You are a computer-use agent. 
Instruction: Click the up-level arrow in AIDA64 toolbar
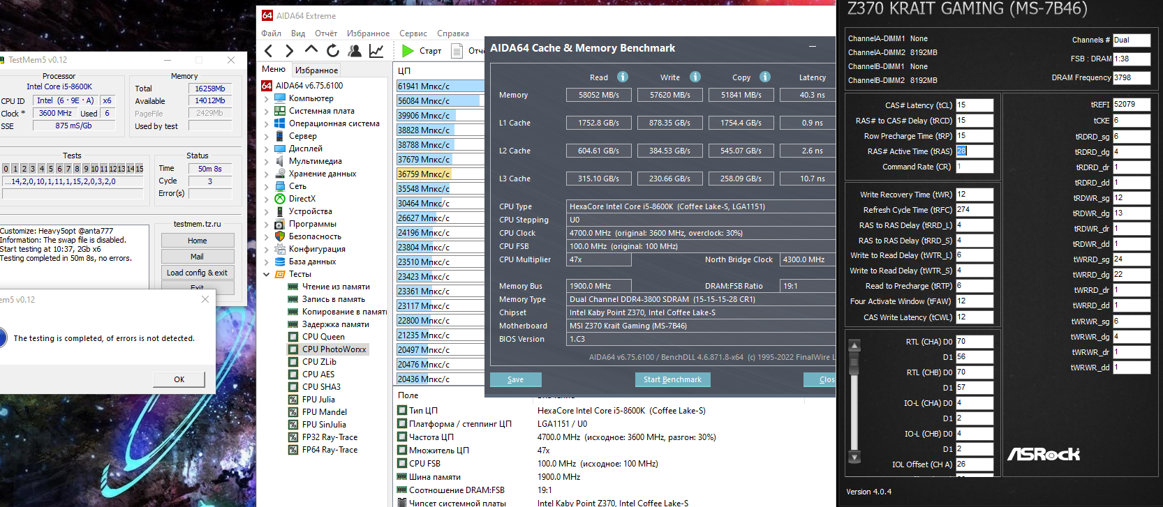(311, 50)
